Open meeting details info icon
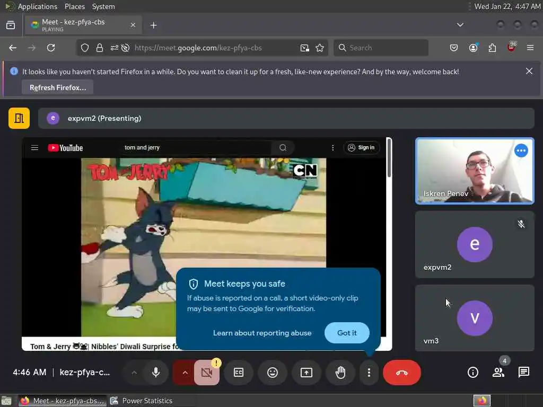 point(472,373)
